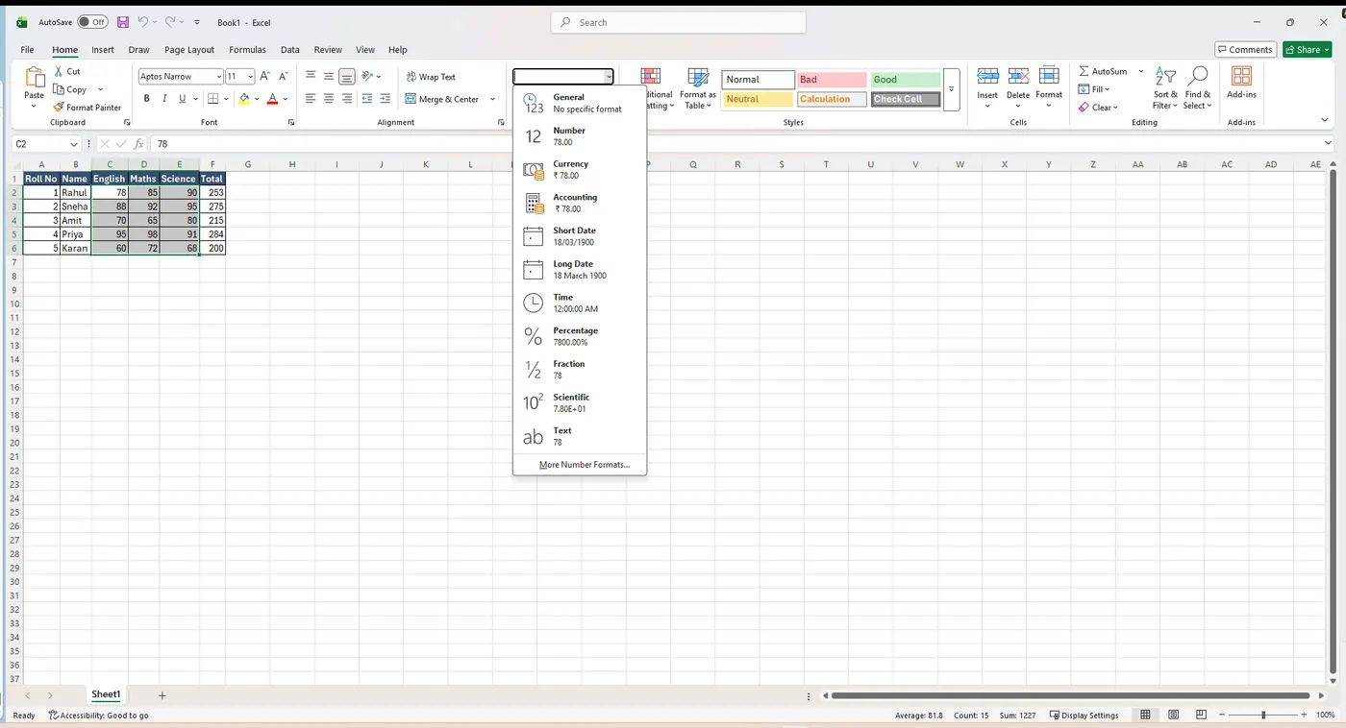Open the Comments pane
1346x728 pixels.
coord(1245,50)
